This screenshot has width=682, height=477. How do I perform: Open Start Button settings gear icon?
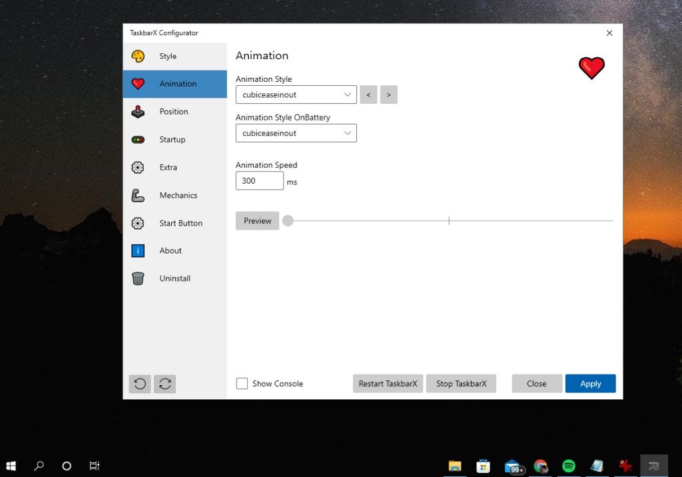pos(138,223)
